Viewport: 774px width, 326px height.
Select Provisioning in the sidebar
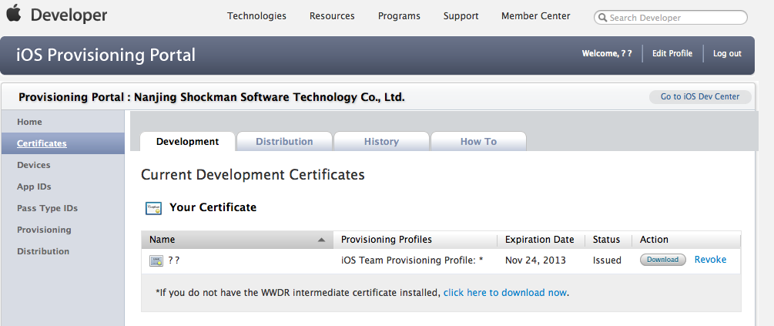click(62, 230)
